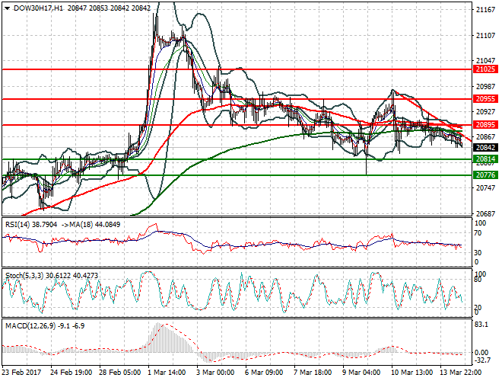Click the 0.00 level on MACD scale
Viewport: 502px width, 381px height.
point(482,352)
